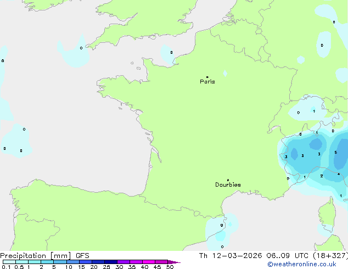Click the legend scale label '40'
348x269 pixels.
tap(144, 267)
